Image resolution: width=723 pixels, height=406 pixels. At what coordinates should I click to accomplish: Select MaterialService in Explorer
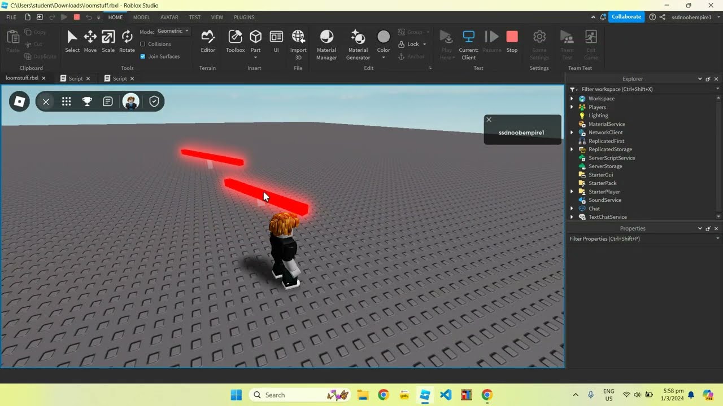pyautogui.click(x=607, y=124)
